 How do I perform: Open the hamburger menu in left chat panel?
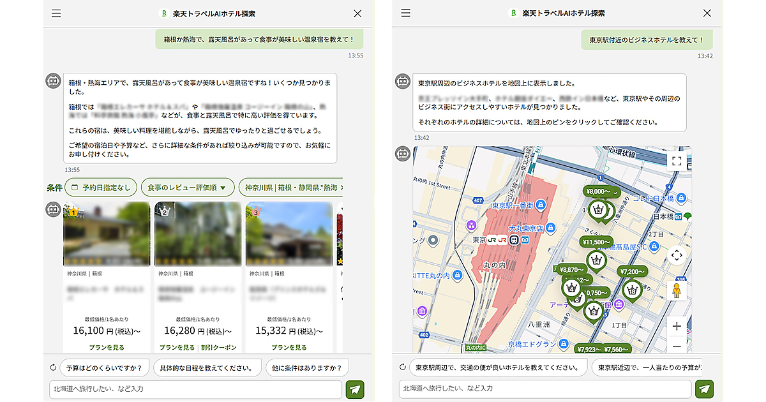[56, 13]
